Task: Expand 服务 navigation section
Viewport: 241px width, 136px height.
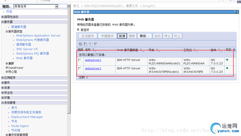Action: [2, 83]
